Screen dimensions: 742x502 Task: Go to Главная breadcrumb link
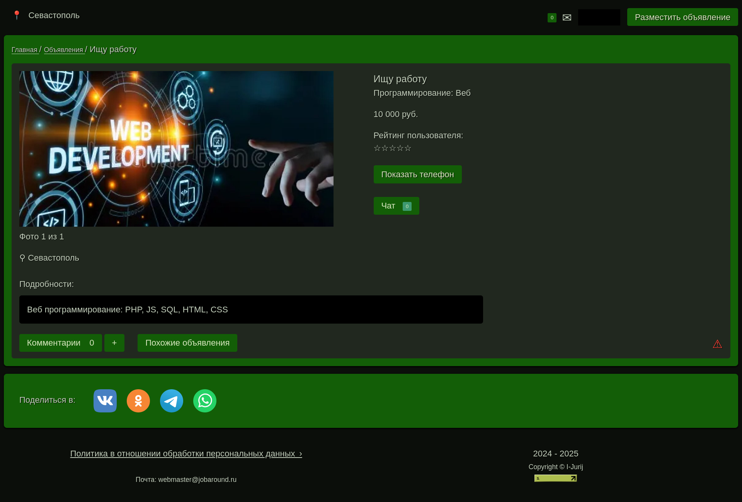point(24,50)
